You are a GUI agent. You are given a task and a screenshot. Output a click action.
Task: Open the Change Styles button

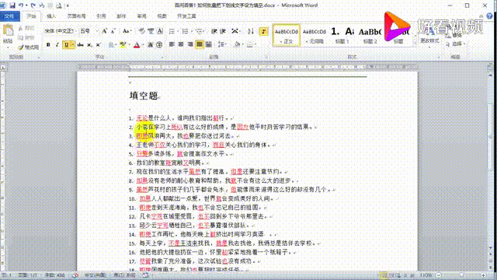tap(429, 37)
